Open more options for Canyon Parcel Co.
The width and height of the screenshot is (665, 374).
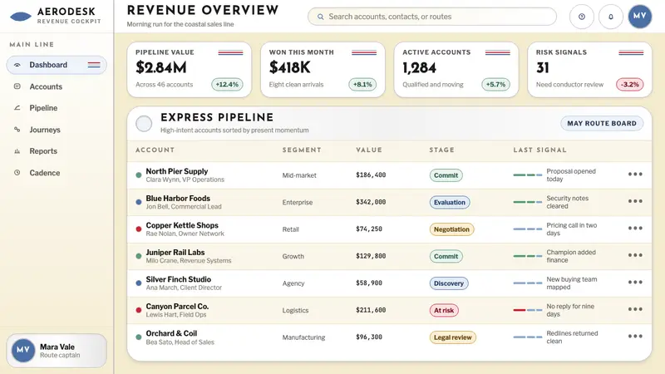[x=635, y=309]
